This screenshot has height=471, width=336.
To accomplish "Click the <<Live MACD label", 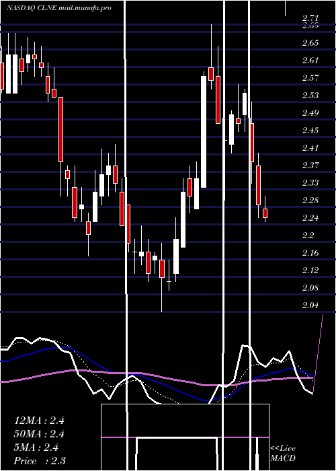I will (283, 453).
